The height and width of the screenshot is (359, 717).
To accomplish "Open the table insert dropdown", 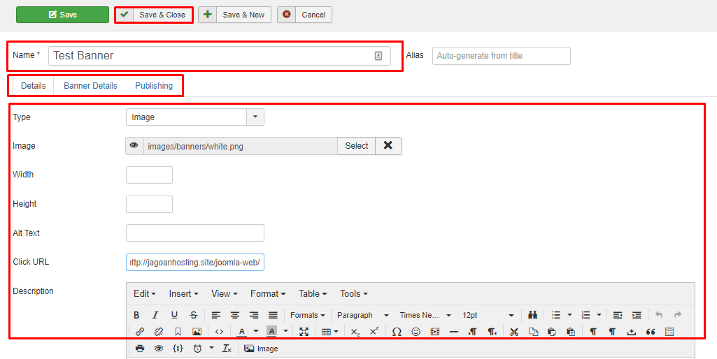I will coord(329,332).
